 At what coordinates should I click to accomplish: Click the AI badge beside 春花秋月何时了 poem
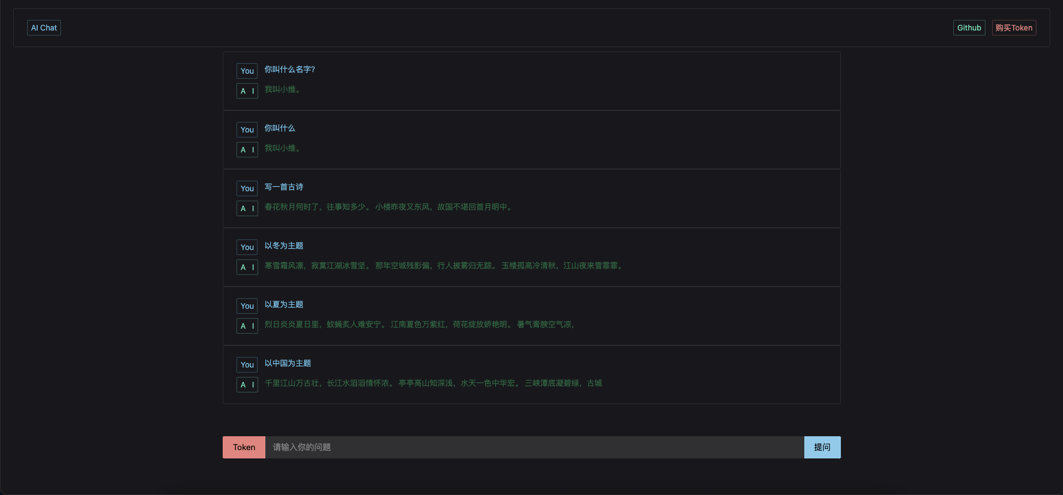coord(247,208)
